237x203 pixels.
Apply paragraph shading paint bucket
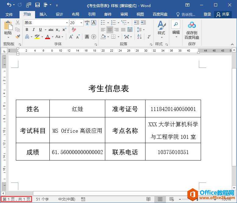pyautogui.click(x=103, y=37)
